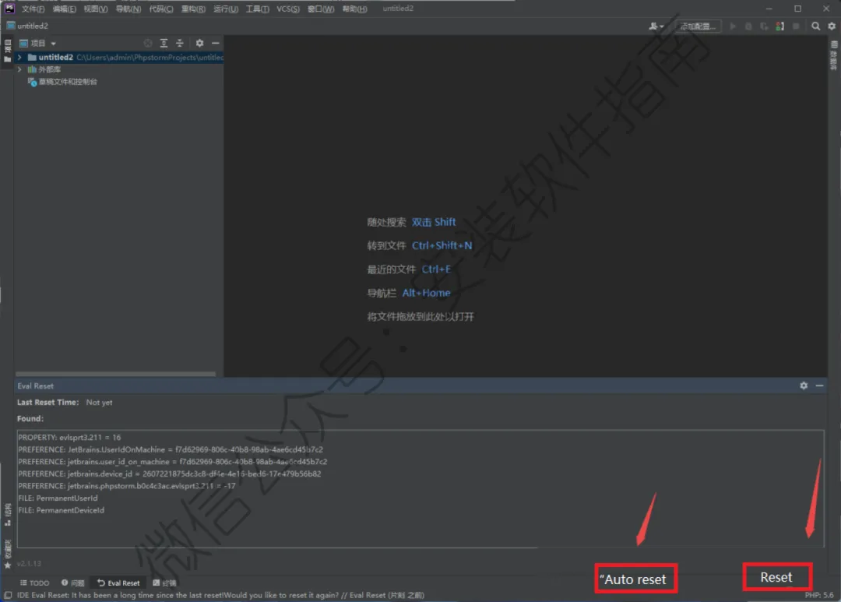Click the found-items list horizontal scrollbar
The width and height of the screenshot is (841, 602).
(x=278, y=547)
